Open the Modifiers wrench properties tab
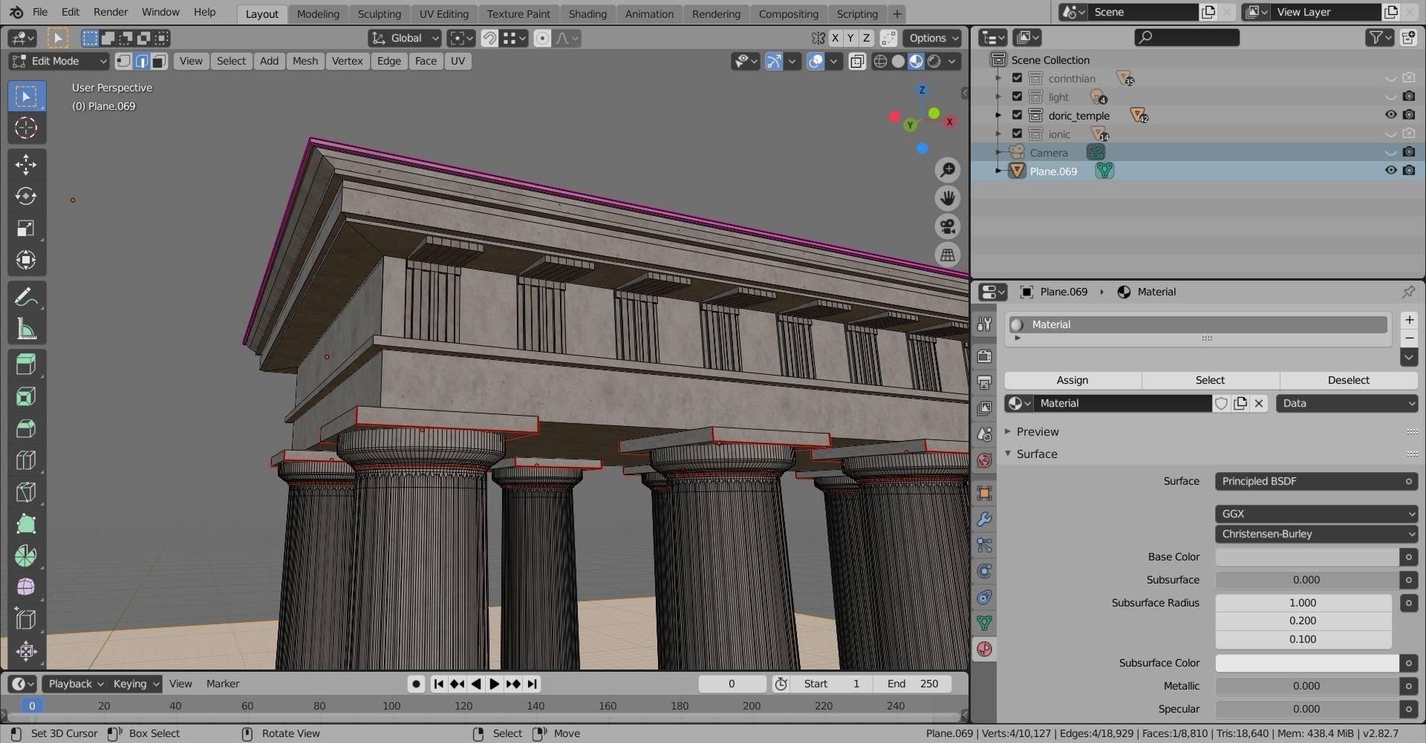 point(985,519)
